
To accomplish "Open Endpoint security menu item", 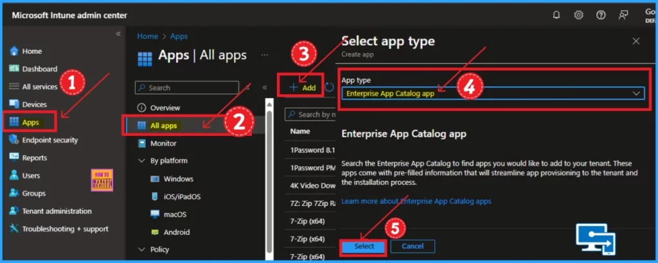I will point(50,140).
